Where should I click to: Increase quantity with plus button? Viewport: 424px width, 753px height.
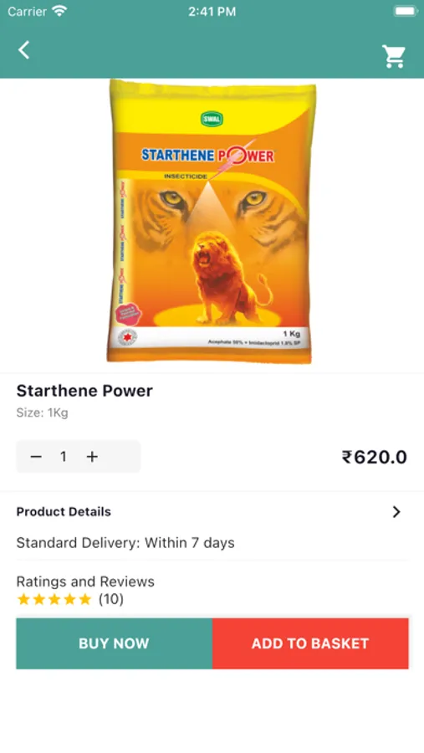92,457
